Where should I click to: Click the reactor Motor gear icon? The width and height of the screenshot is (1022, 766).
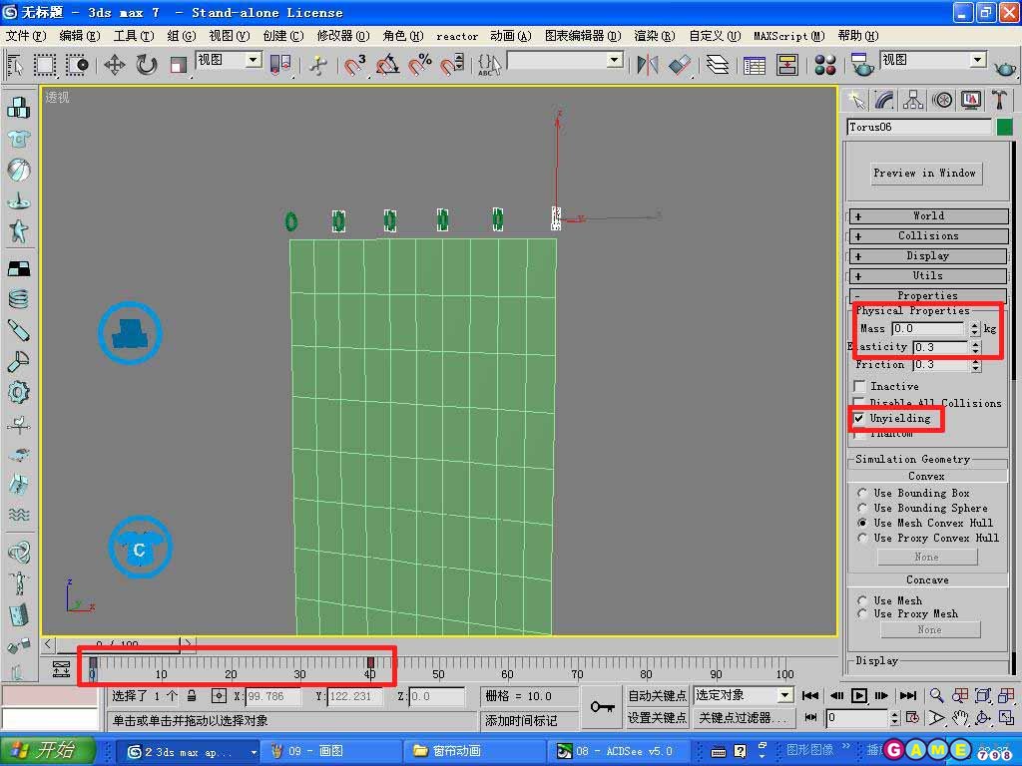18,393
